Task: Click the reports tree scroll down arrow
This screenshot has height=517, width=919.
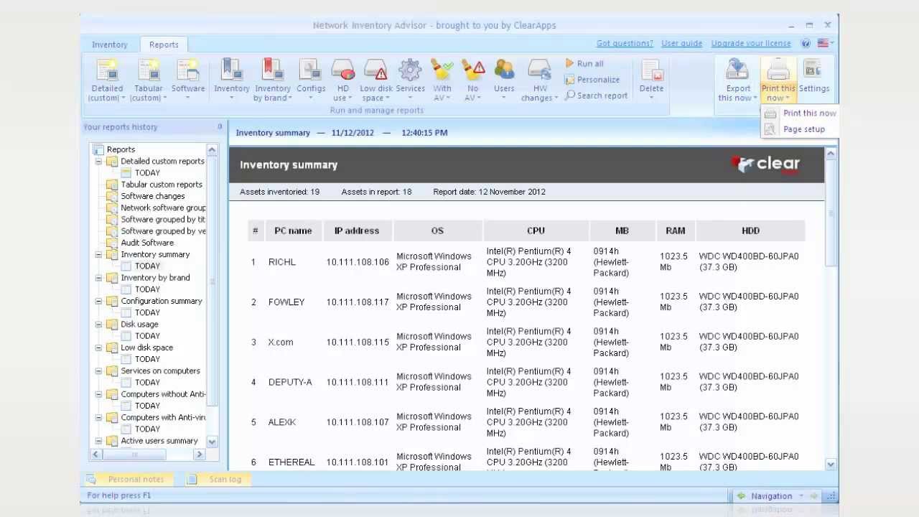Action: pyautogui.click(x=212, y=442)
